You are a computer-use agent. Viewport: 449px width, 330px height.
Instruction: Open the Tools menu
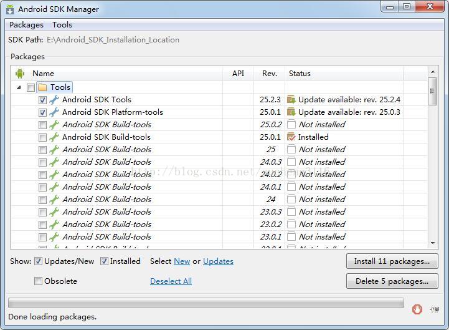(x=62, y=25)
